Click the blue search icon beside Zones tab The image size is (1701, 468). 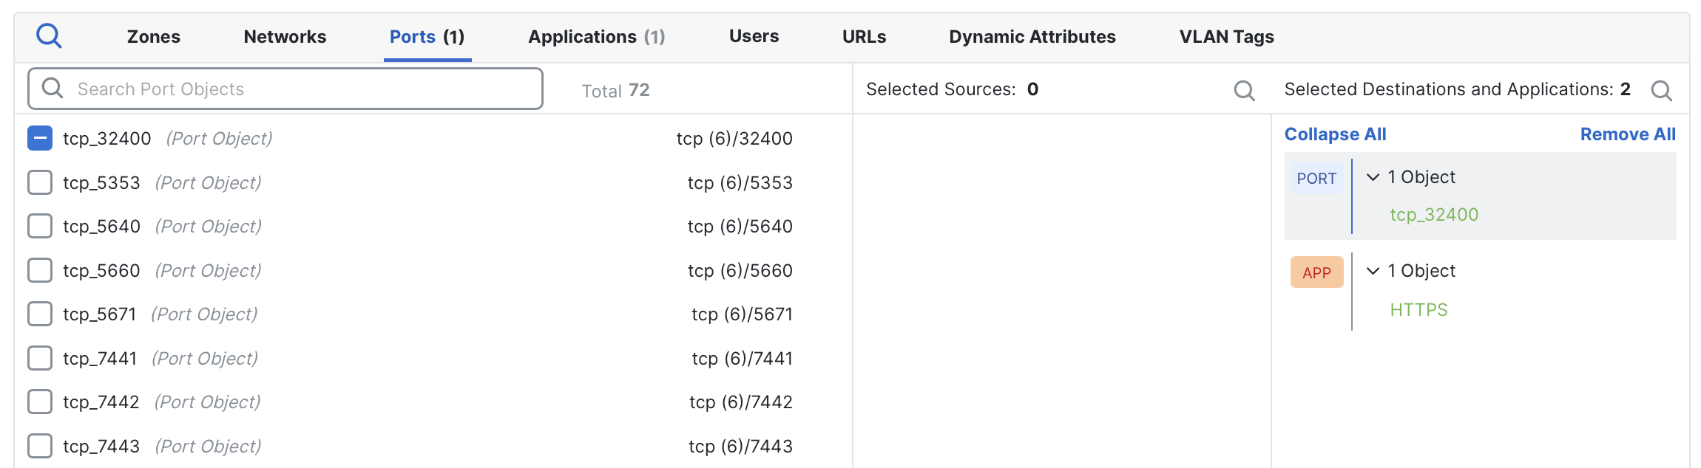(x=49, y=35)
